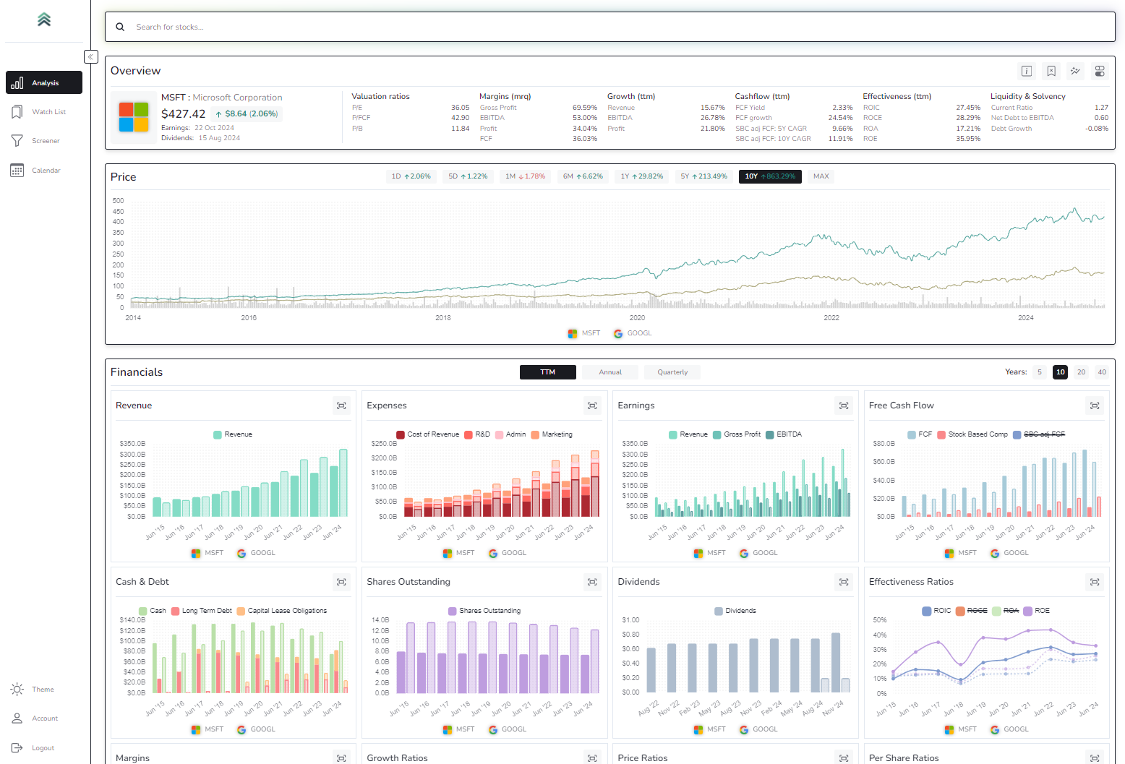Click the green chevron app logo

tap(44, 20)
